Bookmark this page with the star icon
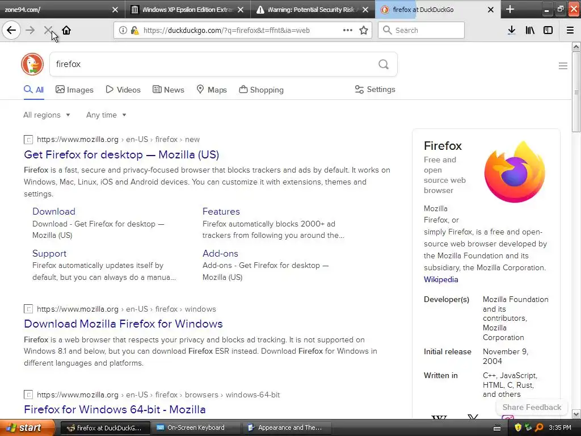 364,30
